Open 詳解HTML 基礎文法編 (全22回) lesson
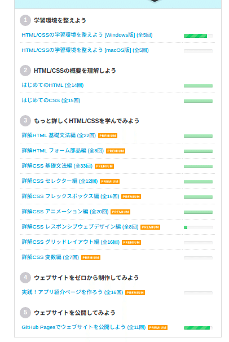The width and height of the screenshot is (229, 342). (59, 135)
